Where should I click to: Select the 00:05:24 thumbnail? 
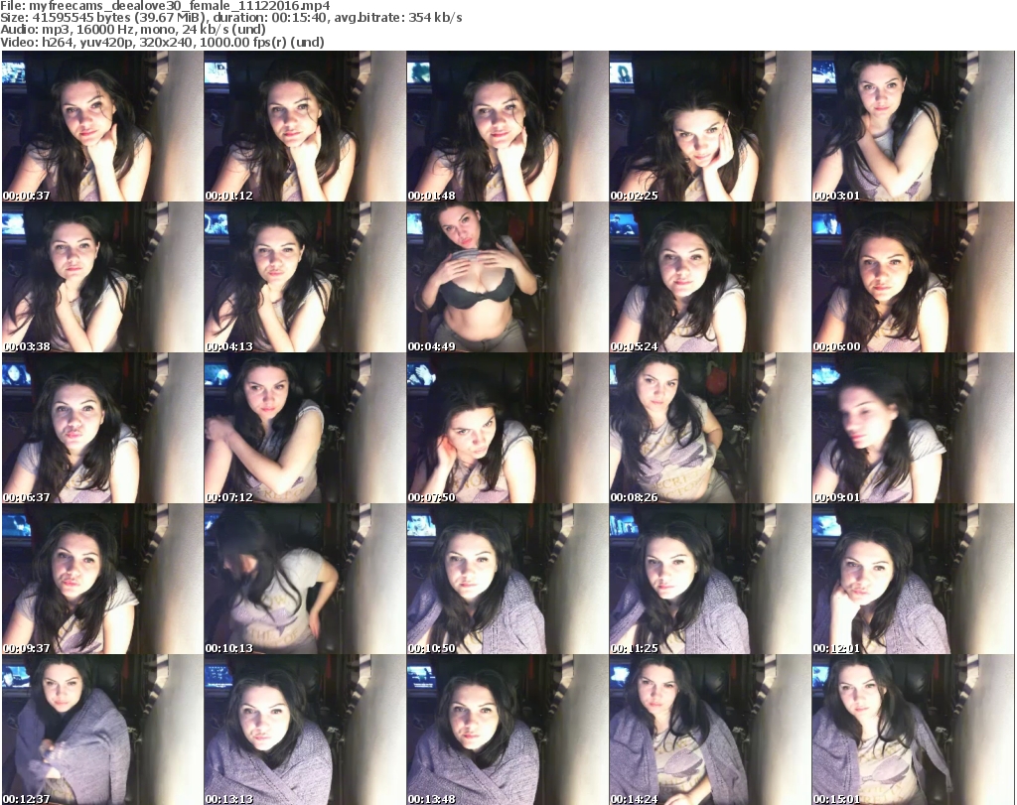709,278
